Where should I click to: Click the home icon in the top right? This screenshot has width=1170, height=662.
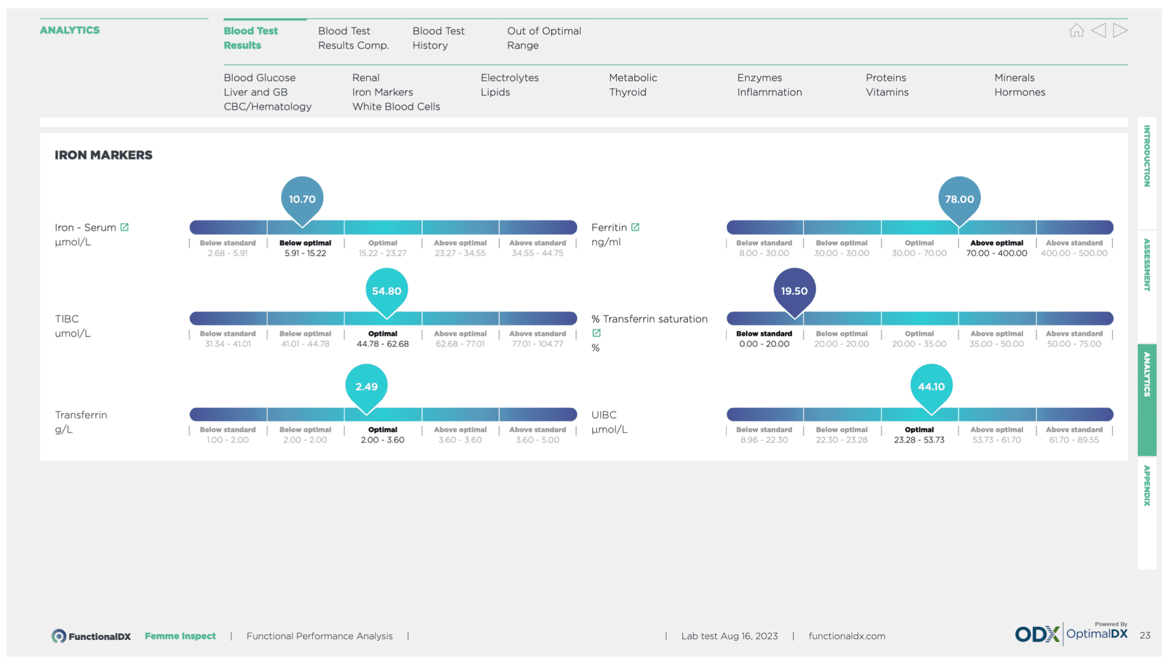pos(1076,31)
